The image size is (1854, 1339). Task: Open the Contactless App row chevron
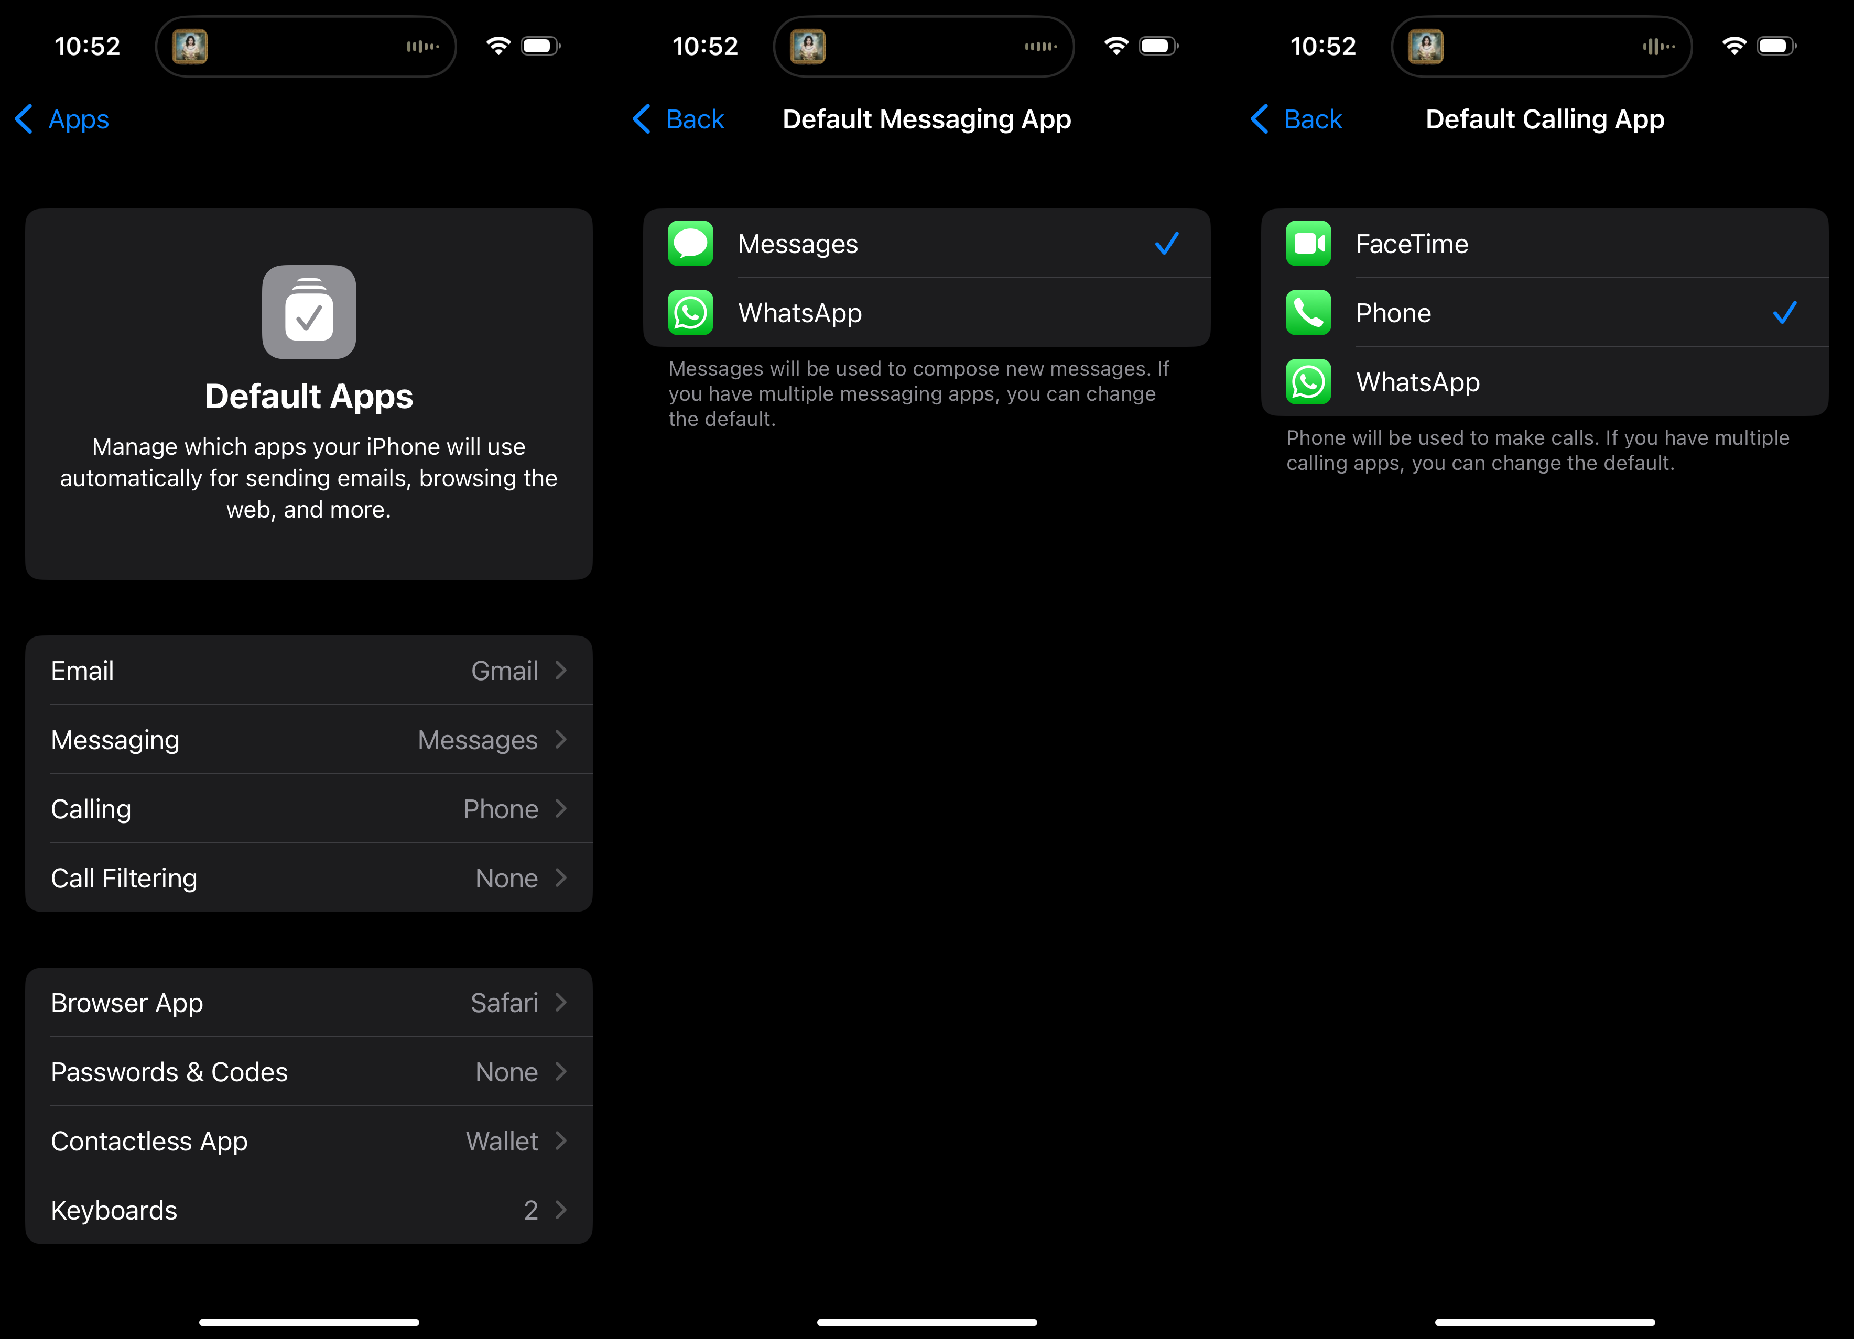pos(561,1140)
